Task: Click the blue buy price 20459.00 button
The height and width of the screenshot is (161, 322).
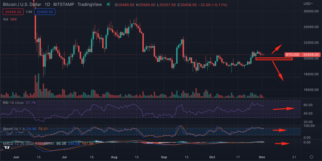Action: [44, 11]
